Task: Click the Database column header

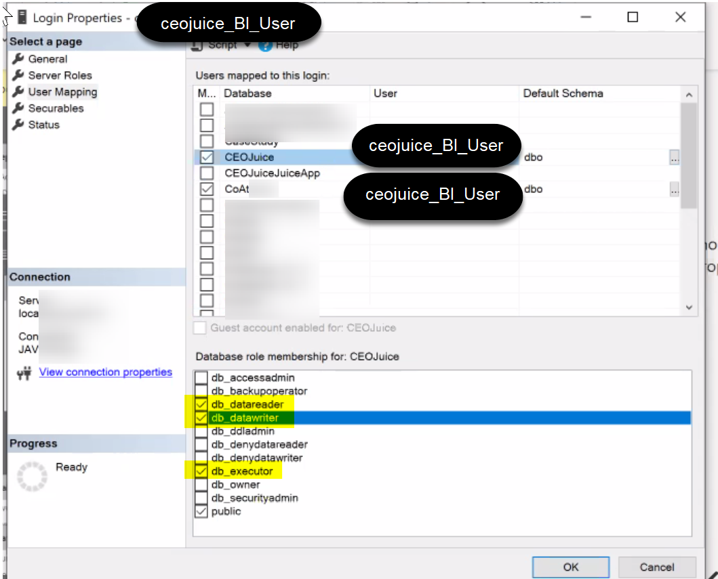Action: point(294,93)
